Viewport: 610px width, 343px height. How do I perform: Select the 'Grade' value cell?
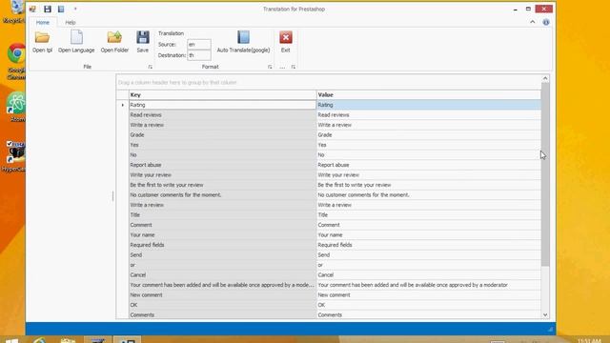pyautogui.click(x=428, y=135)
